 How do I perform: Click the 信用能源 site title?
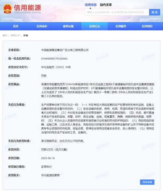tap(27, 7)
